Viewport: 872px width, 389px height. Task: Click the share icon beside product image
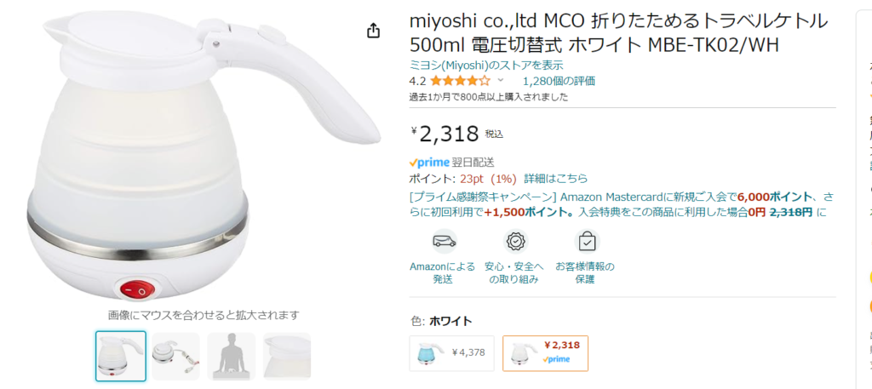tap(374, 31)
